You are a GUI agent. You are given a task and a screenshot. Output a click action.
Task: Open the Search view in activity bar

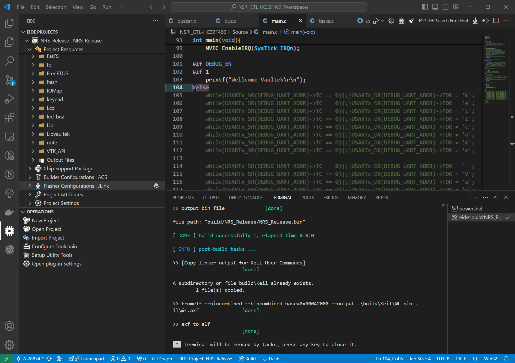click(9, 61)
